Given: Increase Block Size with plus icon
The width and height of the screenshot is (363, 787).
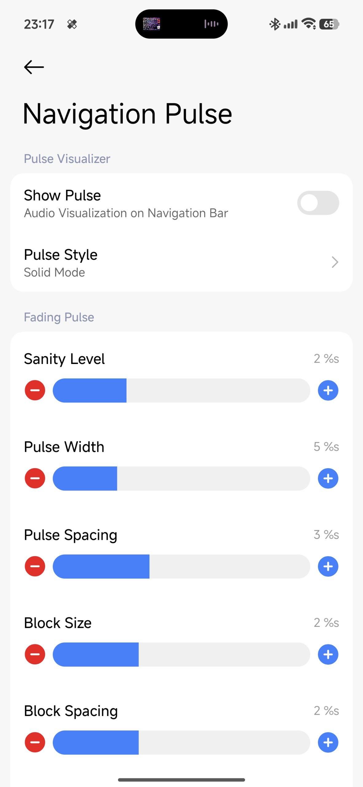Looking at the screenshot, I should click(x=328, y=654).
